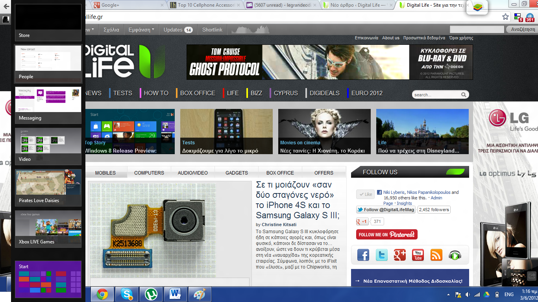
Task: Select the EURO 2012 navigation item
Action: click(x=367, y=93)
